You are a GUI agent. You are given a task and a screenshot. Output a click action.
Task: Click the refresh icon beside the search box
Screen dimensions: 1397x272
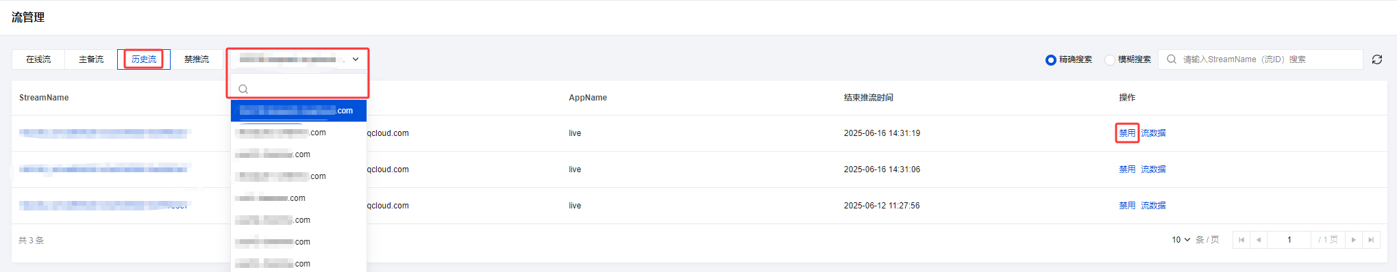click(1376, 59)
